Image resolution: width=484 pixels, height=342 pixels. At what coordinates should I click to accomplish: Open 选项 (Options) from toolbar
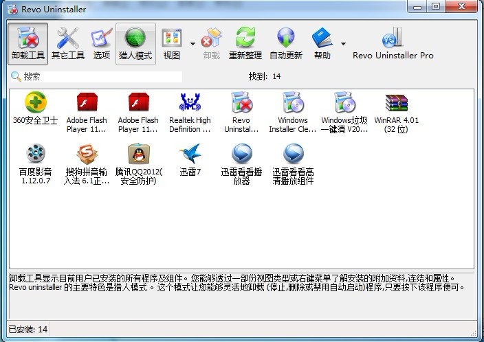(101, 43)
